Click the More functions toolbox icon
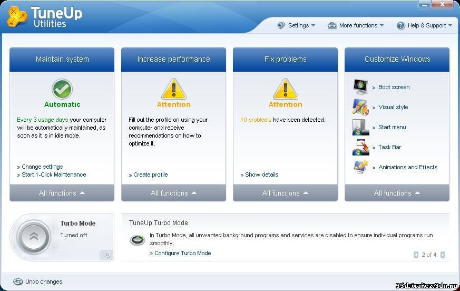The height and width of the screenshot is (291, 460). pos(332,25)
